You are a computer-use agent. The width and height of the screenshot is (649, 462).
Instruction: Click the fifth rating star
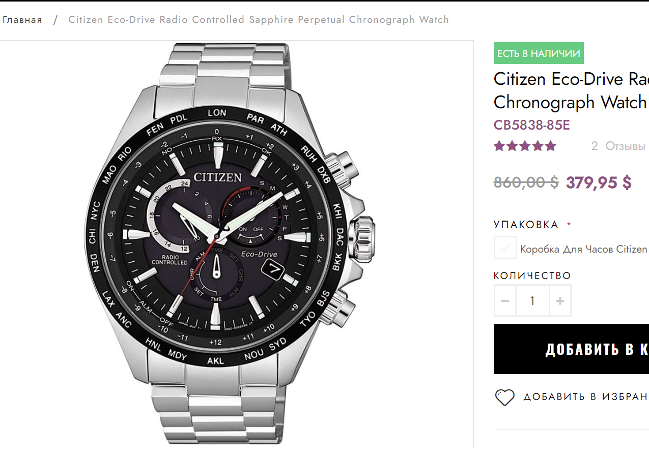(551, 146)
